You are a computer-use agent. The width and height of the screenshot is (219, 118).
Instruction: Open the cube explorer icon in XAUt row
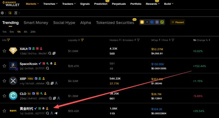(54, 53)
